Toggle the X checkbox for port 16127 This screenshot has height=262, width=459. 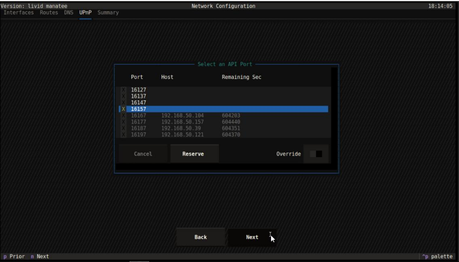coord(123,90)
